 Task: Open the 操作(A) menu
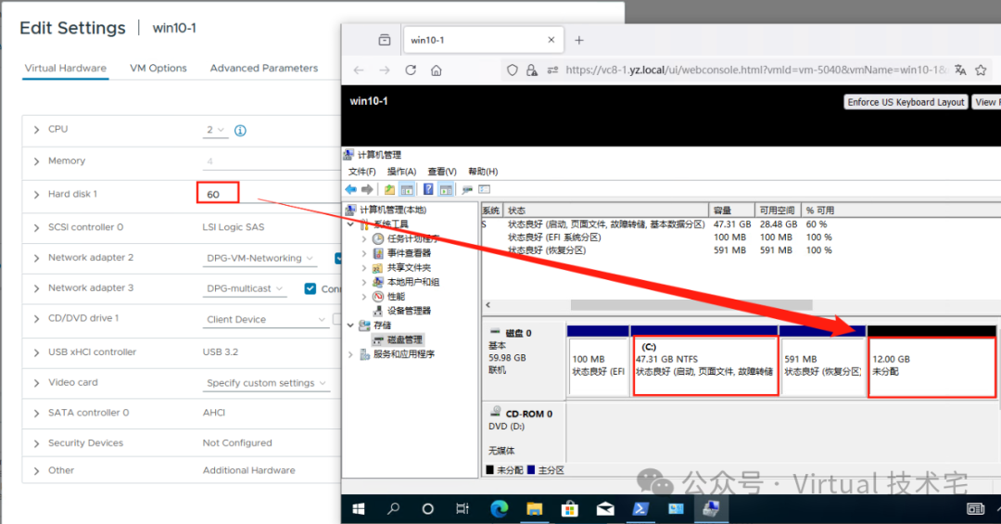(401, 172)
